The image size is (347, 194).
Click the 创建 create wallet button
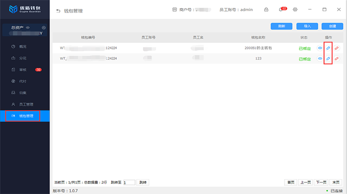pos(332,26)
